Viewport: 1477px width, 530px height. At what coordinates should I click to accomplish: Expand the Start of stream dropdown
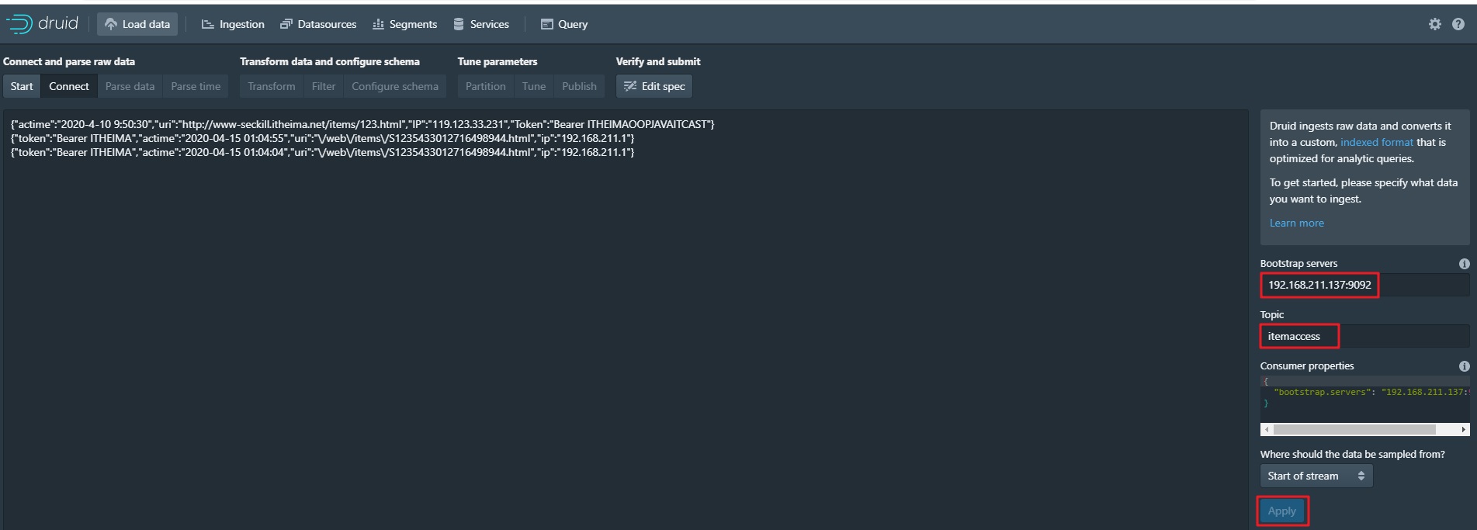(1316, 476)
